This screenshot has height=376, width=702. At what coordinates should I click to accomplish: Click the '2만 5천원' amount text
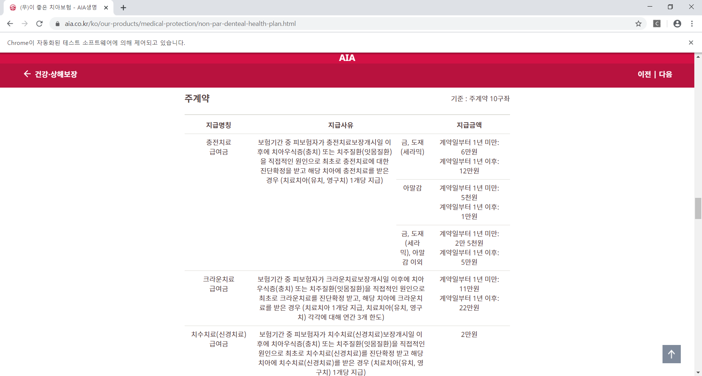pos(469,243)
